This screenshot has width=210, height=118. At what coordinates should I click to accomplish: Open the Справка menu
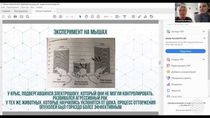point(39,7)
